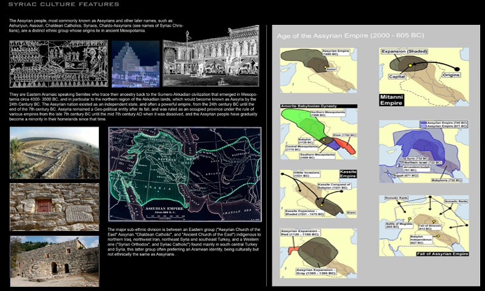485x291 pixels.
Task: Open the blue ziggurat image
Action: tap(135, 64)
